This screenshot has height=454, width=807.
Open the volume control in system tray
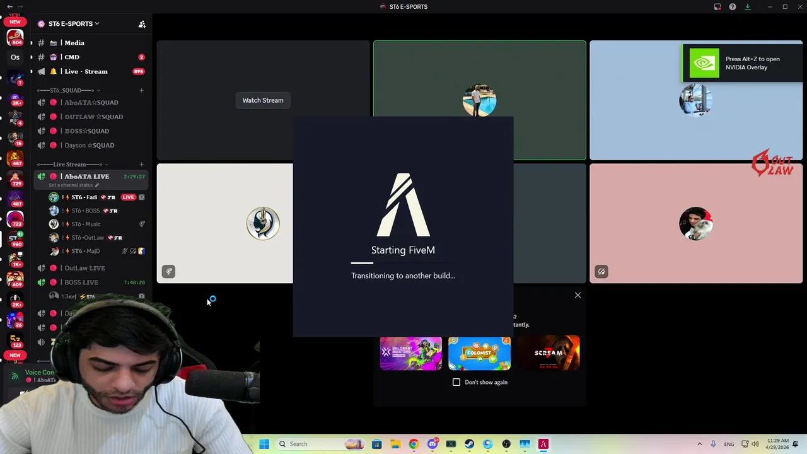pos(755,444)
